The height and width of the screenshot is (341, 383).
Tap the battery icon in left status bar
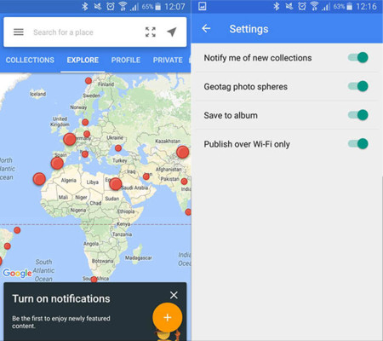point(158,7)
